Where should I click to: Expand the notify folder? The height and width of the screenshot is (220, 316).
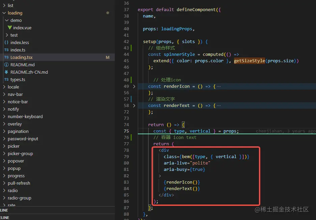click(4, 109)
